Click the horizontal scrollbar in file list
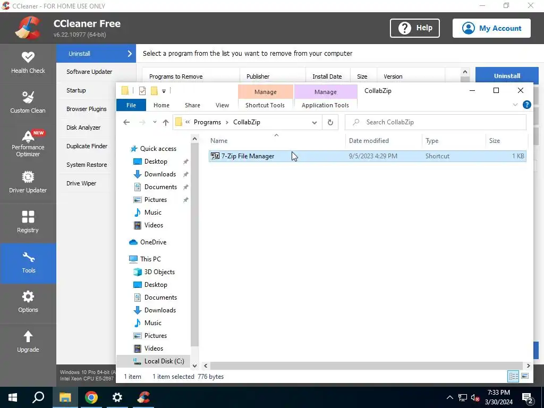Screen dimensions: 544x408 [x=367, y=365]
